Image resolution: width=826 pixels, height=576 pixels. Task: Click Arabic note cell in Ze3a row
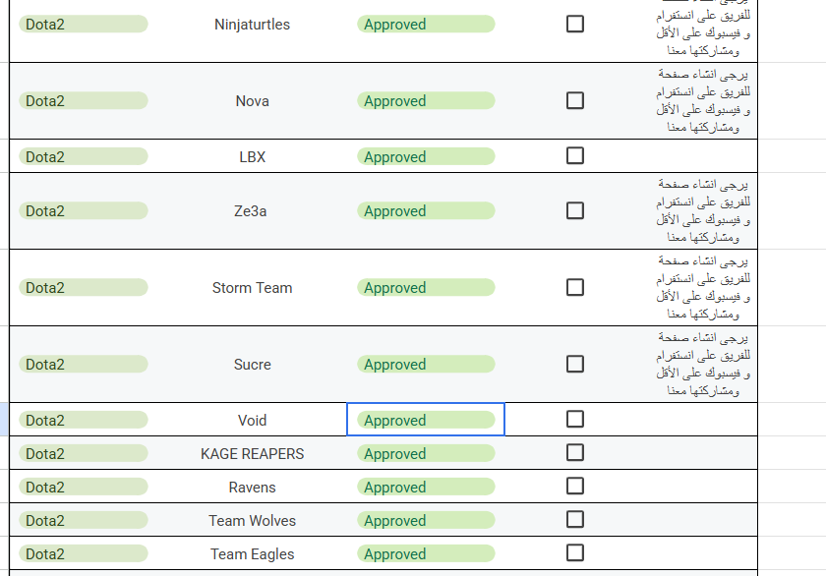(x=702, y=210)
